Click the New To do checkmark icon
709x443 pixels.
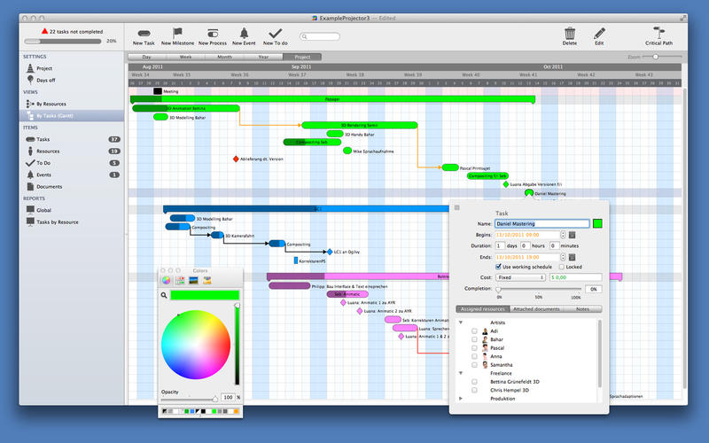click(x=275, y=32)
